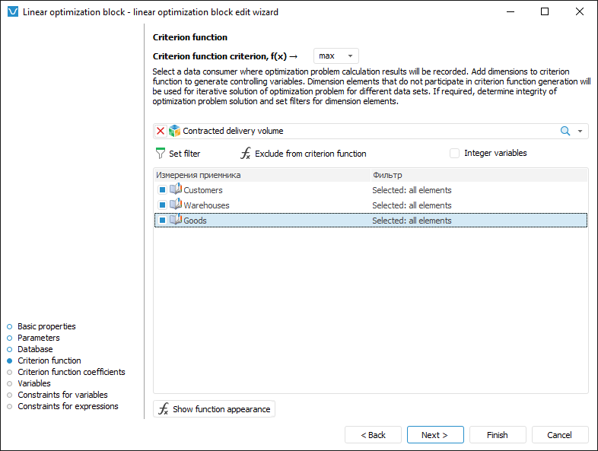
Task: Expand the data consumer dropdown arrow
Action: (581, 131)
